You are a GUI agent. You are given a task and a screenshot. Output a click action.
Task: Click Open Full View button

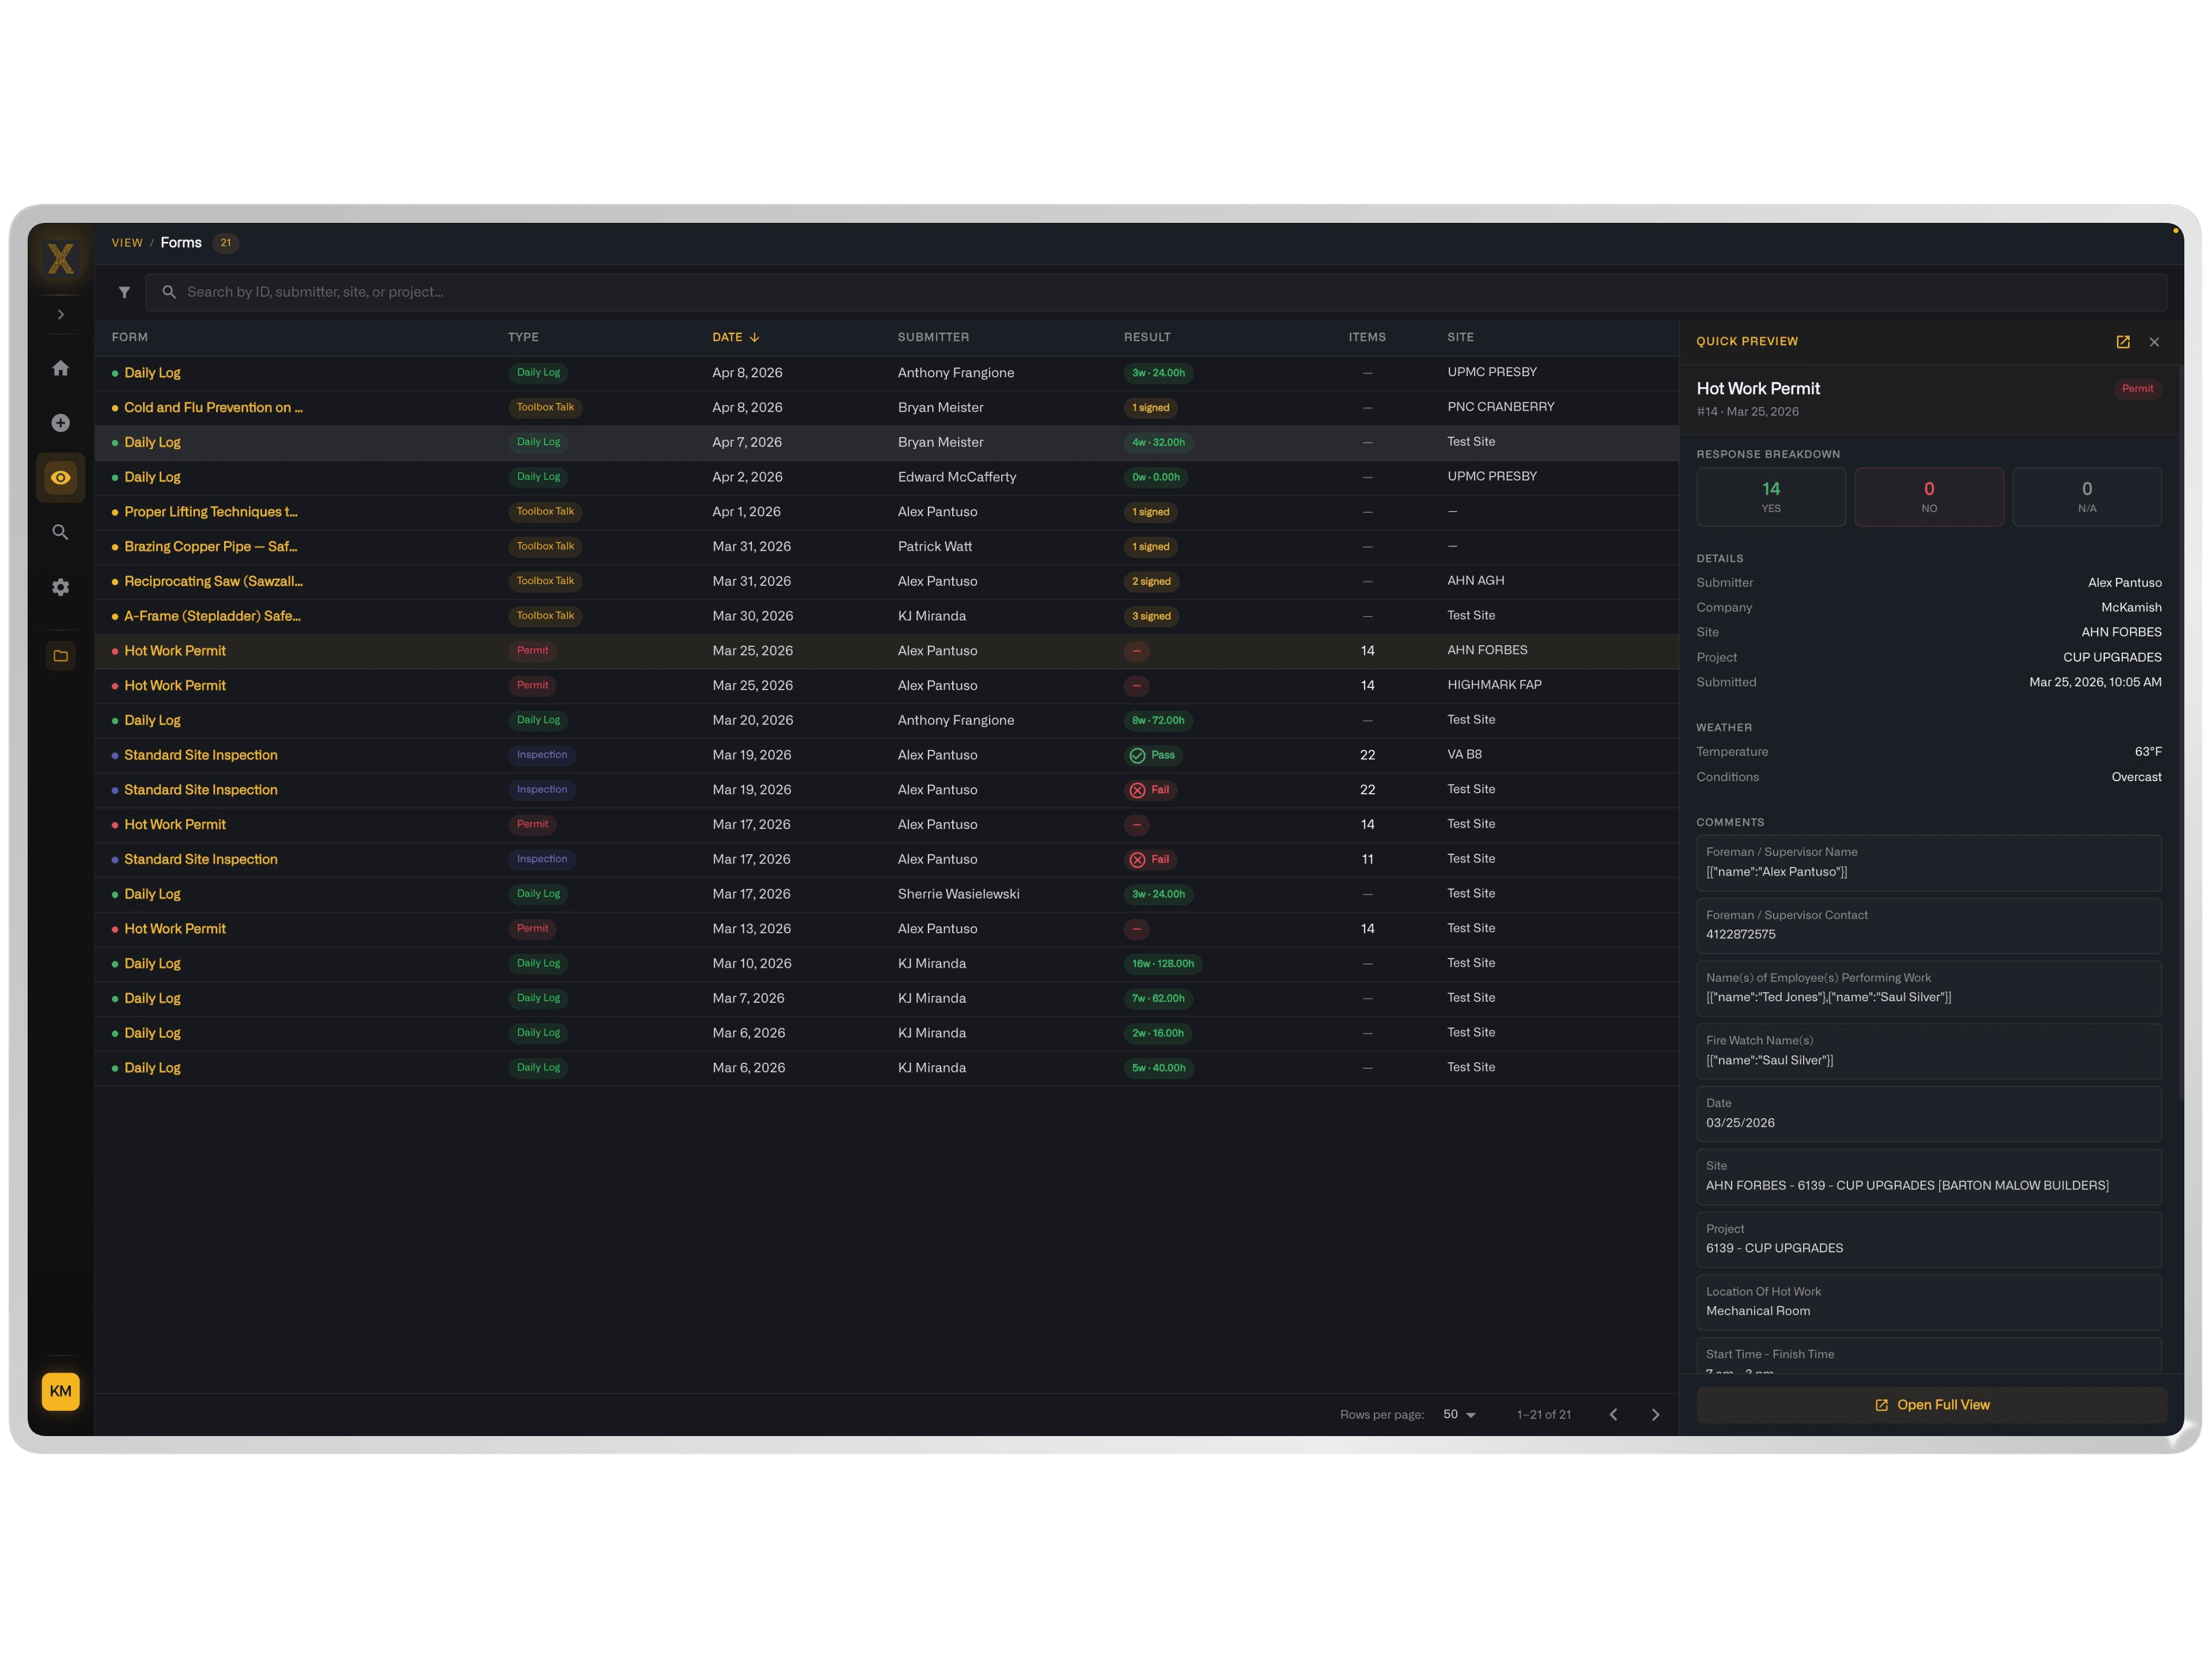click(x=1932, y=1405)
